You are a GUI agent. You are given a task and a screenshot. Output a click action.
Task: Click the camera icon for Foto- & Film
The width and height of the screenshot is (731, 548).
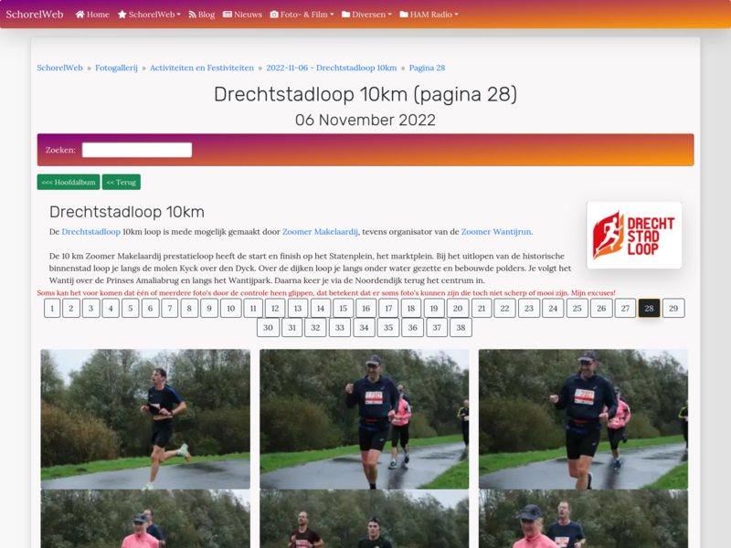[x=274, y=15]
